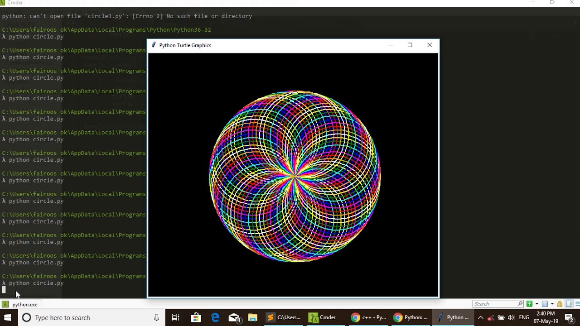Open the volume tray icon
Viewport: 580px width, 326px height.
(511, 317)
